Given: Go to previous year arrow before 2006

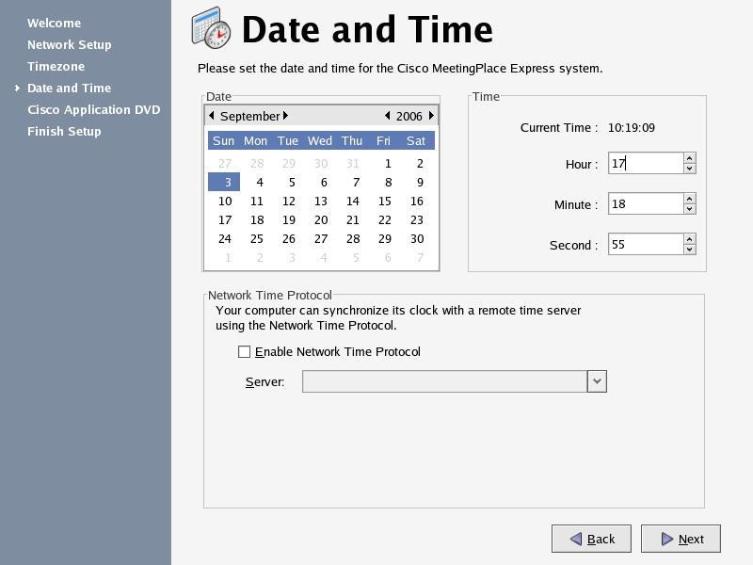Looking at the screenshot, I should tap(388, 116).
